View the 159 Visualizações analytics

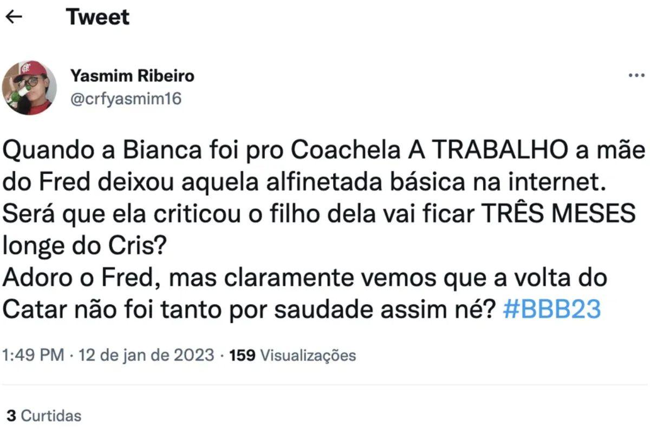pos(293,356)
